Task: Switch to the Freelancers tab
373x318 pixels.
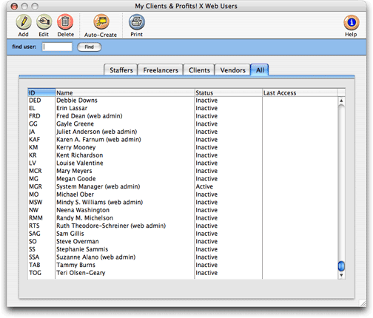Action: coord(161,70)
